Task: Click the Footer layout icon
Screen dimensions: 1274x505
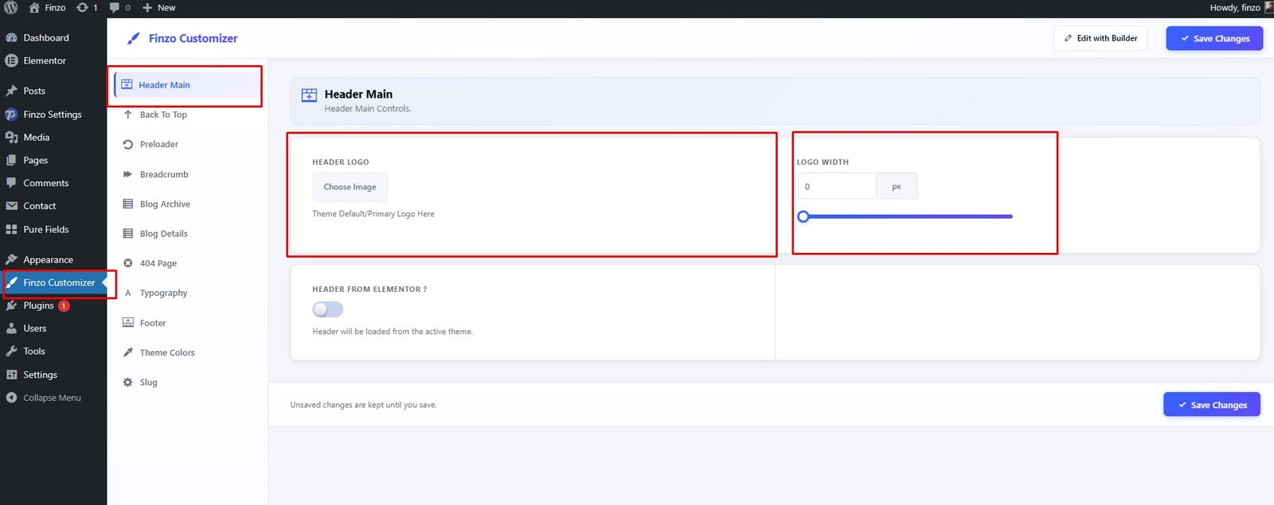Action: point(127,323)
